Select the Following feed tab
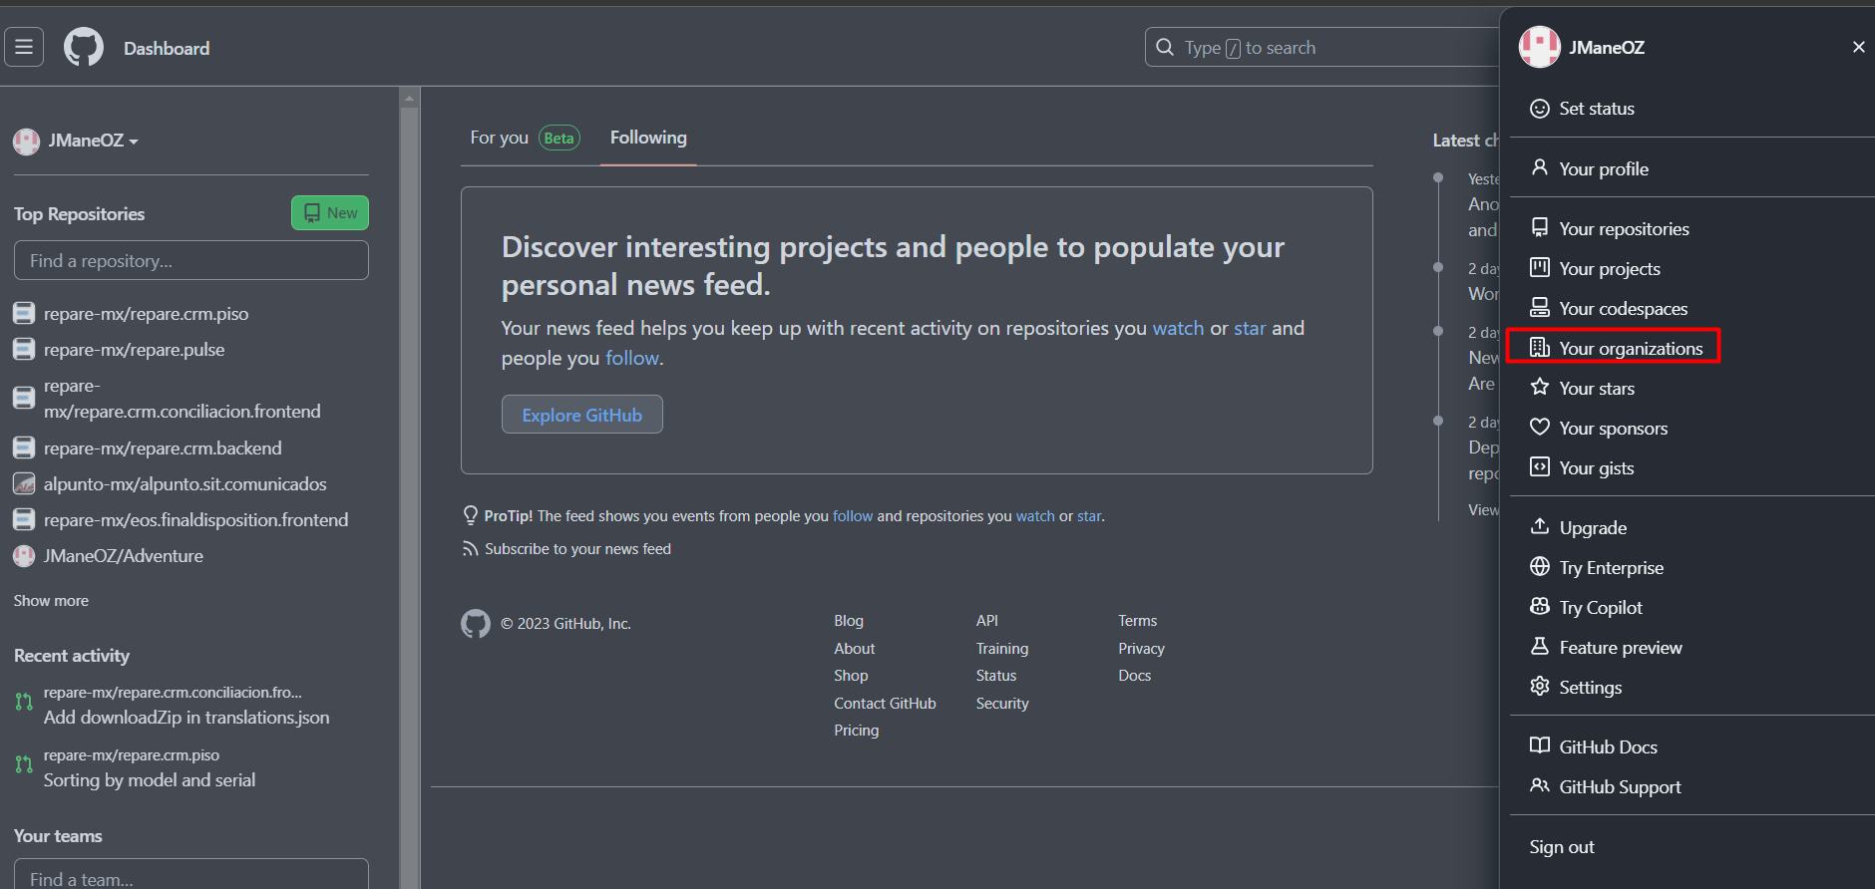 coord(648,138)
